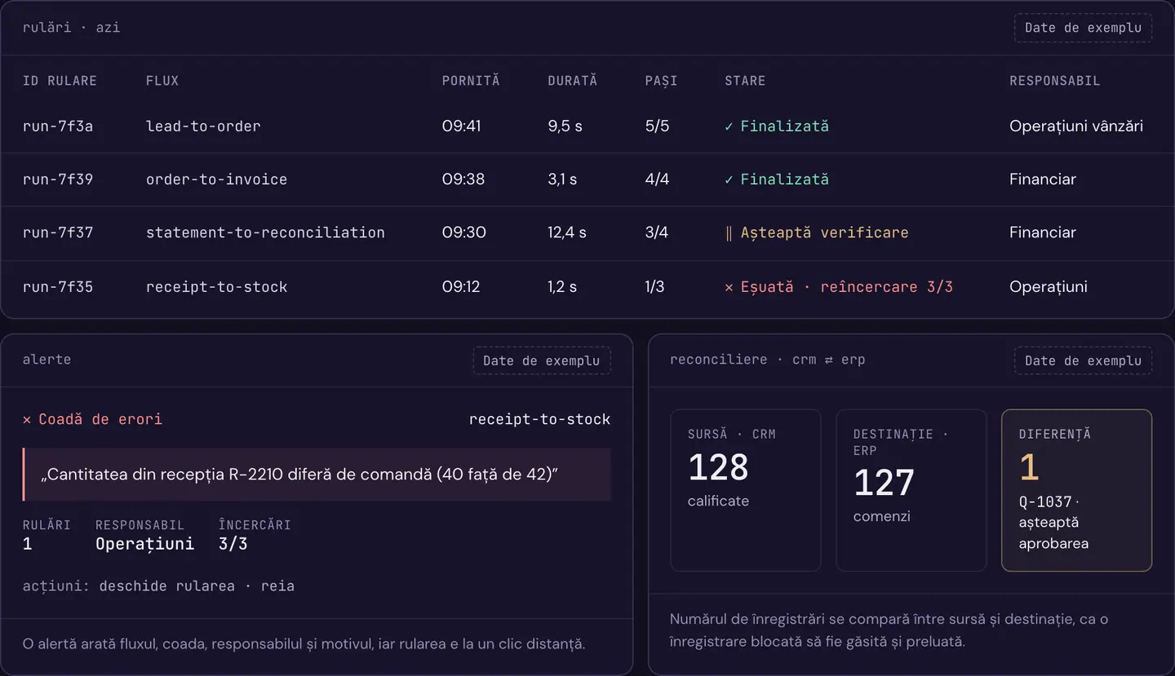Click the 1/3 steps value

click(x=655, y=287)
